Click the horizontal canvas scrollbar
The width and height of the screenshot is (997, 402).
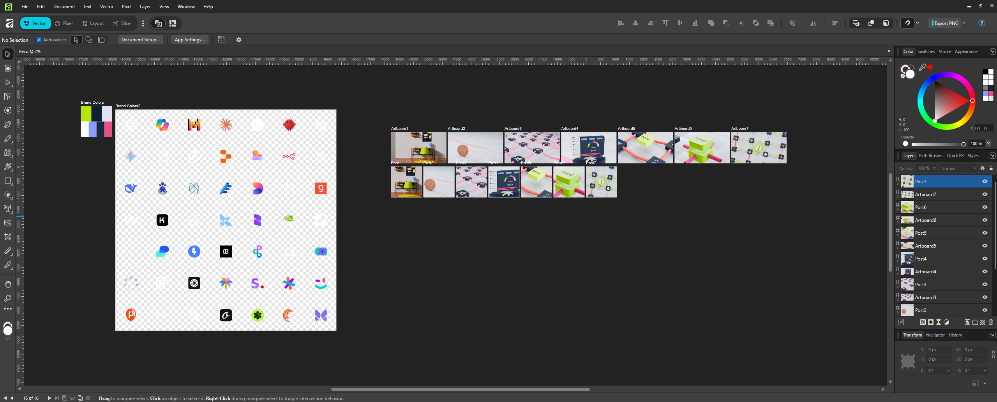tap(460, 389)
